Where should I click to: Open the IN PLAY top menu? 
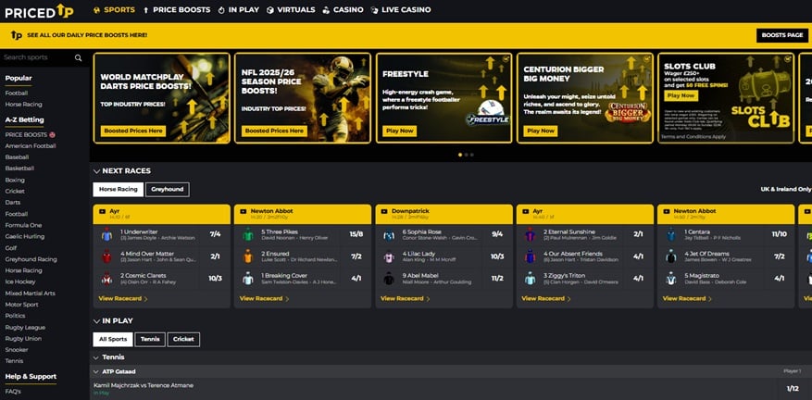click(239, 10)
